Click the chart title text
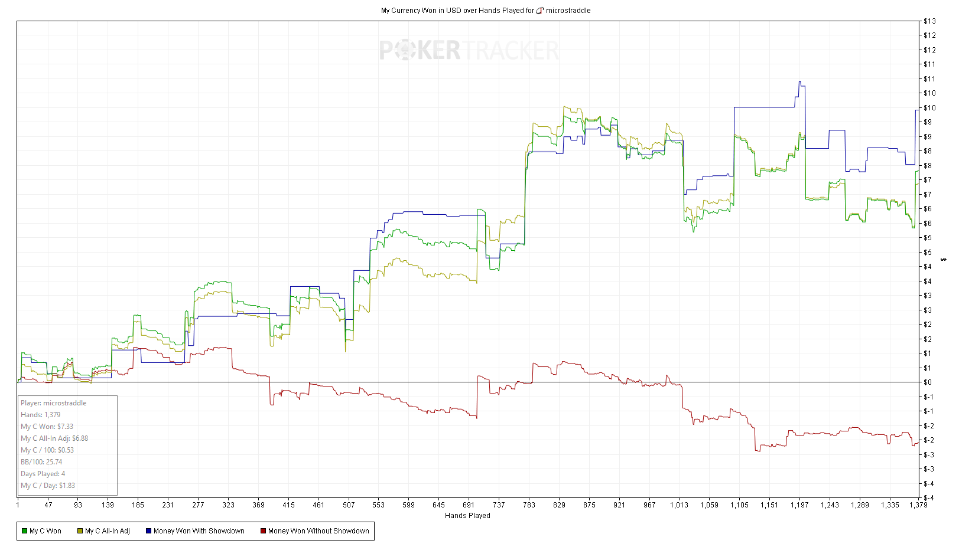 [x=486, y=11]
